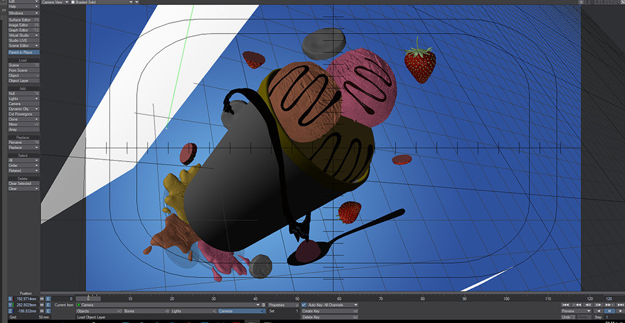Click the Rename button

pyautogui.click(x=24, y=142)
